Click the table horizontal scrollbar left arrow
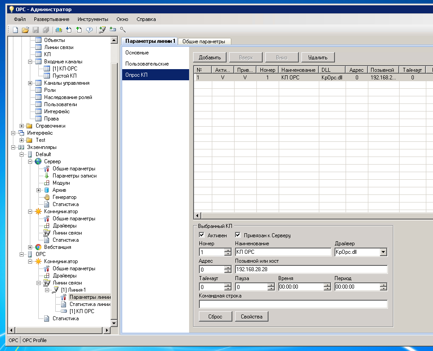This screenshot has height=351, width=433. [197, 215]
